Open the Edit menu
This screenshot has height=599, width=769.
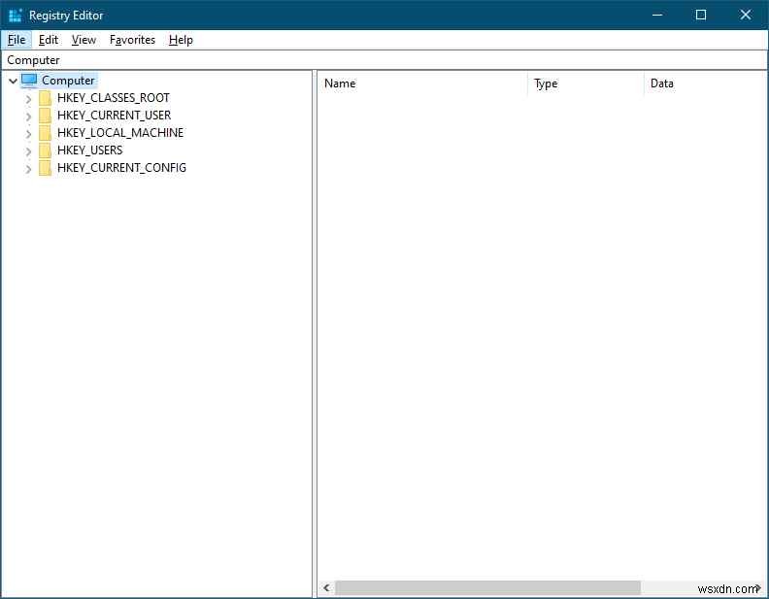click(49, 40)
